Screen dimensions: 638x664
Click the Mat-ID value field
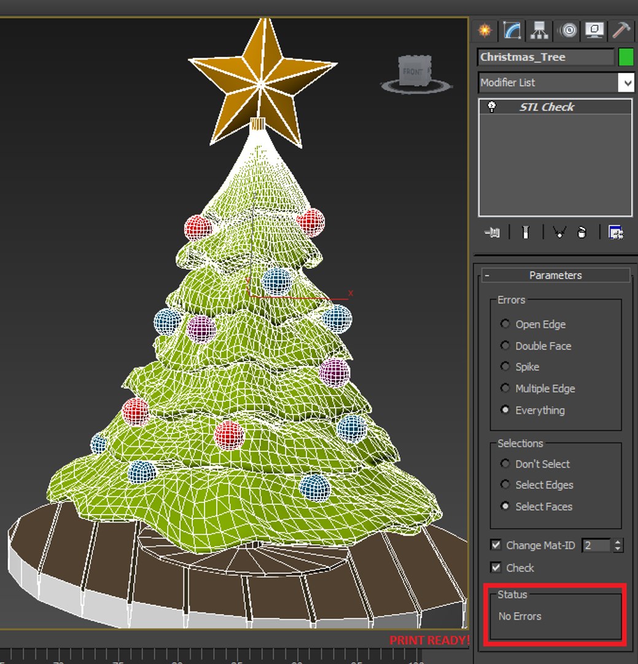click(x=596, y=545)
